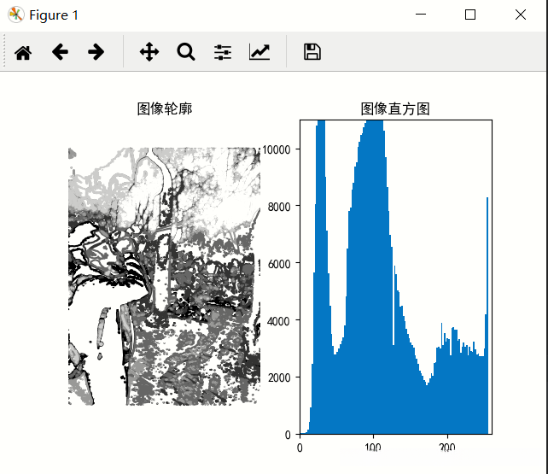The image size is (548, 474).
Task: Save the figure with floppy disk icon
Action: tap(312, 52)
